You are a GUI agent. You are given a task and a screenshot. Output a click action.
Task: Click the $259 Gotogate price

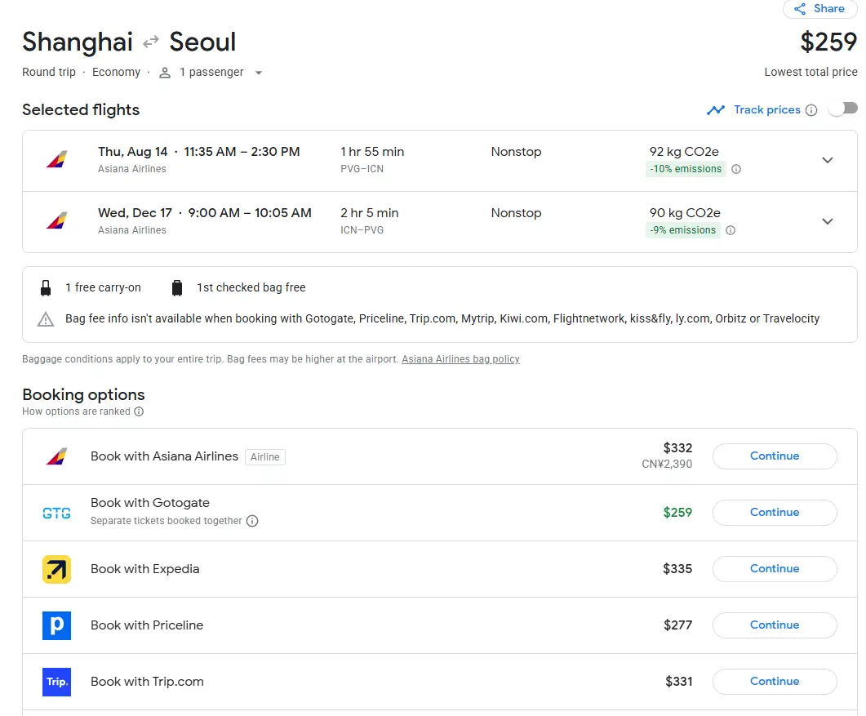pyautogui.click(x=677, y=513)
